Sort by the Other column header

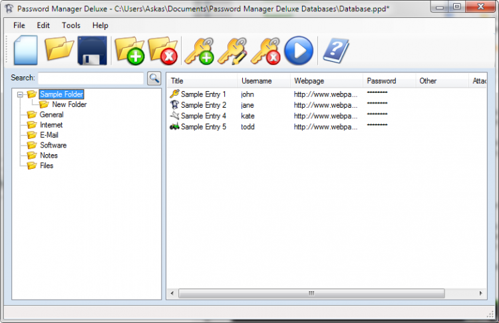442,81
